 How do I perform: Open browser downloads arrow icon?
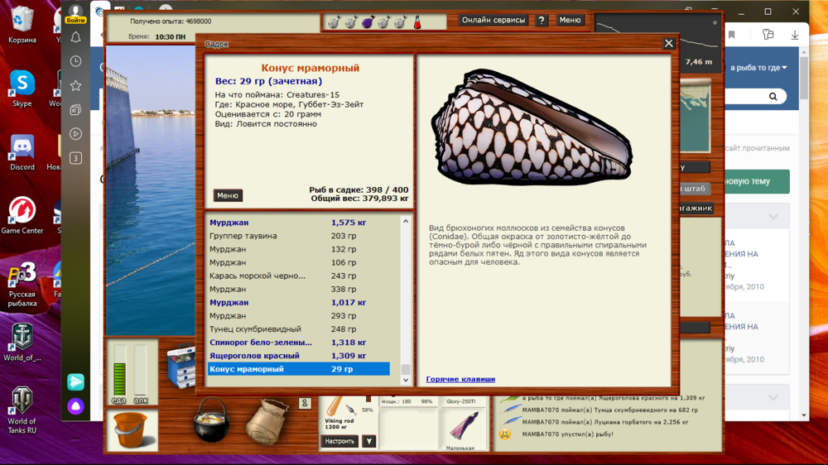click(795, 35)
